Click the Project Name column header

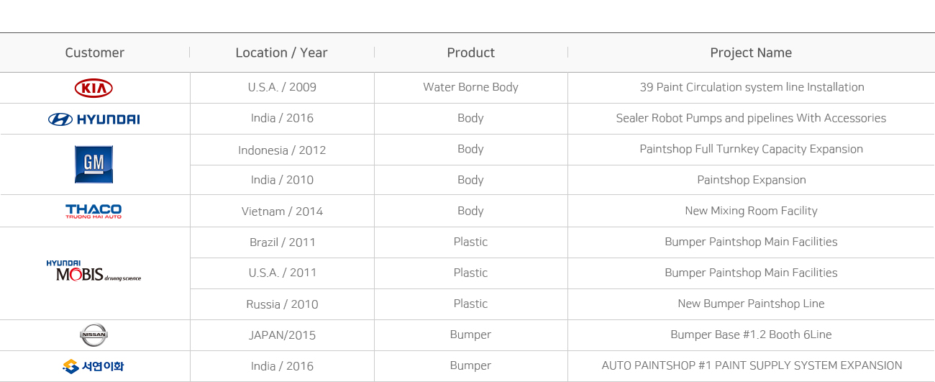point(751,53)
